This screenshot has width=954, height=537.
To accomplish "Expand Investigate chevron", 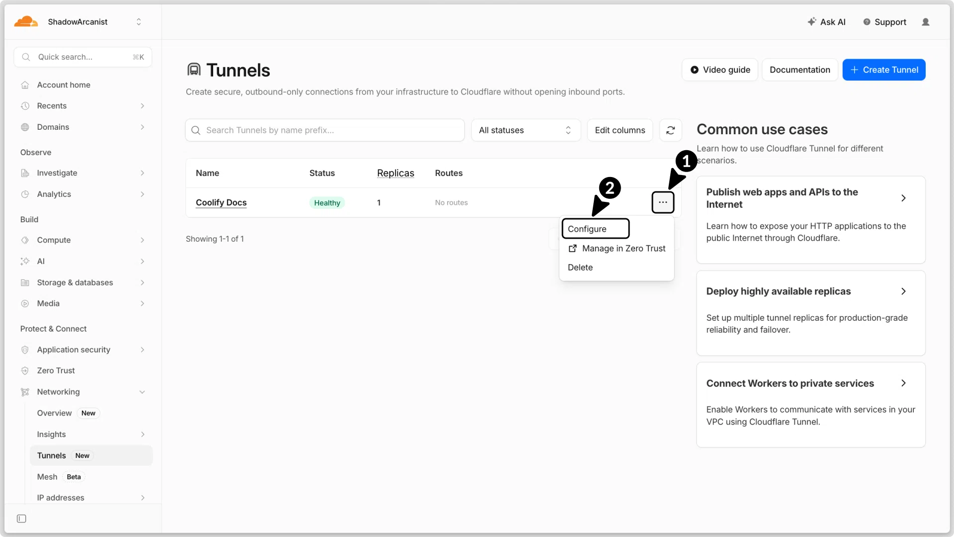I will click(143, 173).
